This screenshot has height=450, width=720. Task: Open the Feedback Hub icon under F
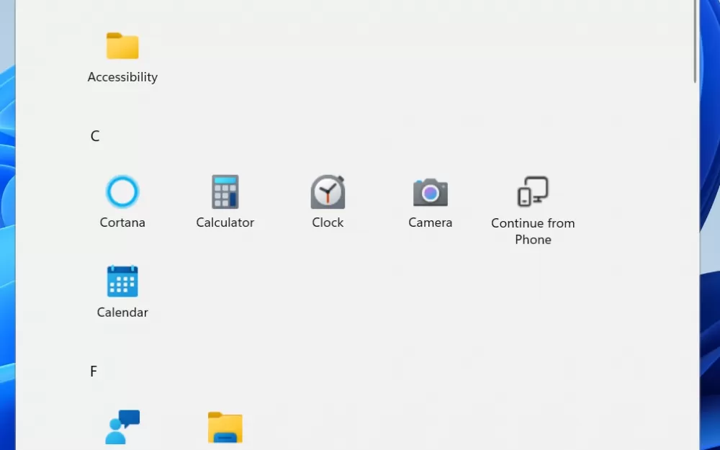[x=122, y=427]
